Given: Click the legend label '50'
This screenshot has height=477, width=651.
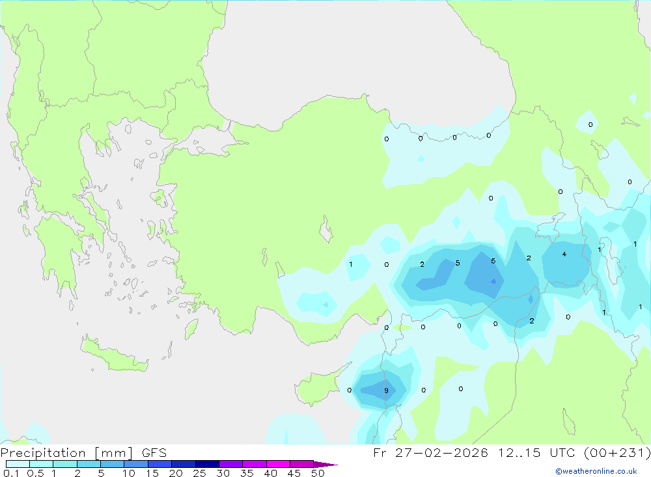Looking at the screenshot, I should click(x=318, y=473).
